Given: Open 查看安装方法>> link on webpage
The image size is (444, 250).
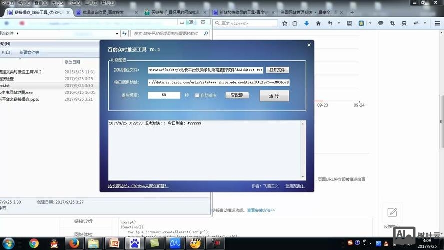Looking at the screenshot, I should pyautogui.click(x=261, y=210).
